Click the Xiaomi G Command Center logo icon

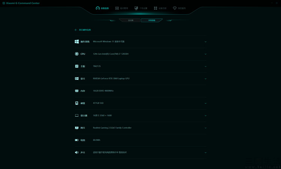point(4,3)
